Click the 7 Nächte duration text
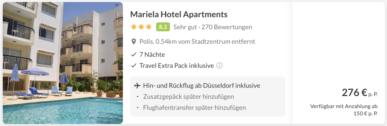This screenshot has width=387, height=126. [x=152, y=54]
